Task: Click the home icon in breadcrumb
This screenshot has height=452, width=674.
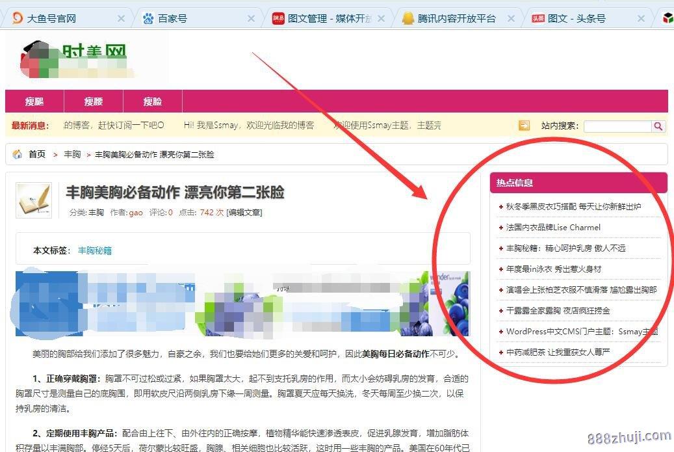Action: 18,155
